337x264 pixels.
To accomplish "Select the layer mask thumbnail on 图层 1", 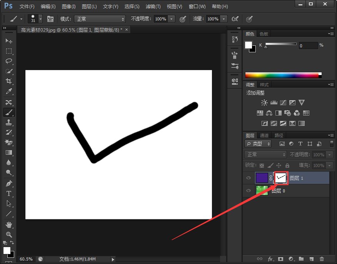I will (x=281, y=178).
